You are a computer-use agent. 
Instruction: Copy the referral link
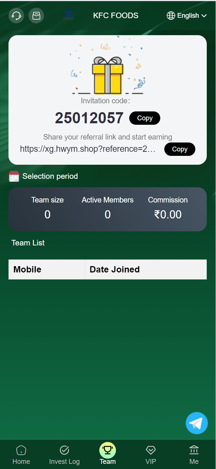tap(180, 149)
